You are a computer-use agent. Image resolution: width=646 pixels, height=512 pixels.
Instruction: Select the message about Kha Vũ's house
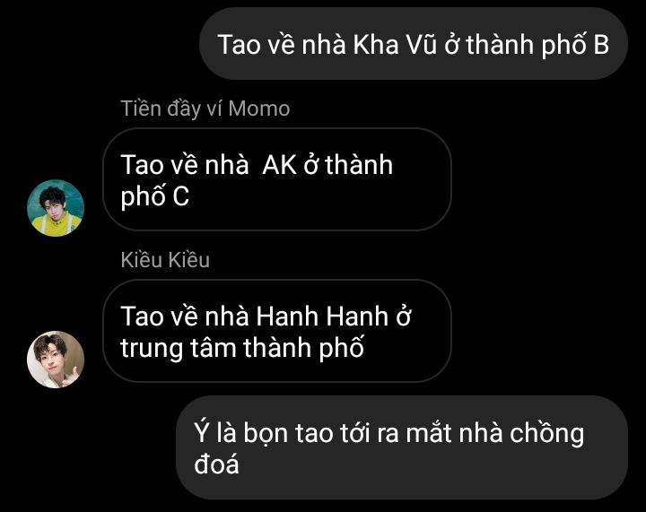pyautogui.click(x=414, y=44)
